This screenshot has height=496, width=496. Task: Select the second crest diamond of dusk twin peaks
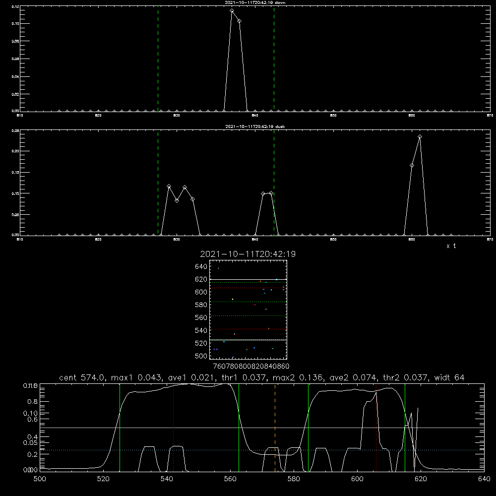click(185, 187)
